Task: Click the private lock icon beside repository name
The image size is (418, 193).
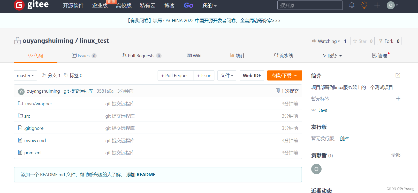Action: point(17,41)
